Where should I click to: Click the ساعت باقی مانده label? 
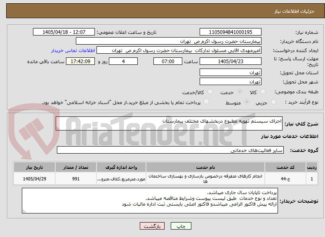point(46,62)
